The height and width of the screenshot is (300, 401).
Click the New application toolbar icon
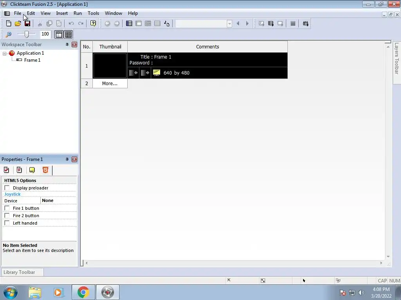pos(9,23)
